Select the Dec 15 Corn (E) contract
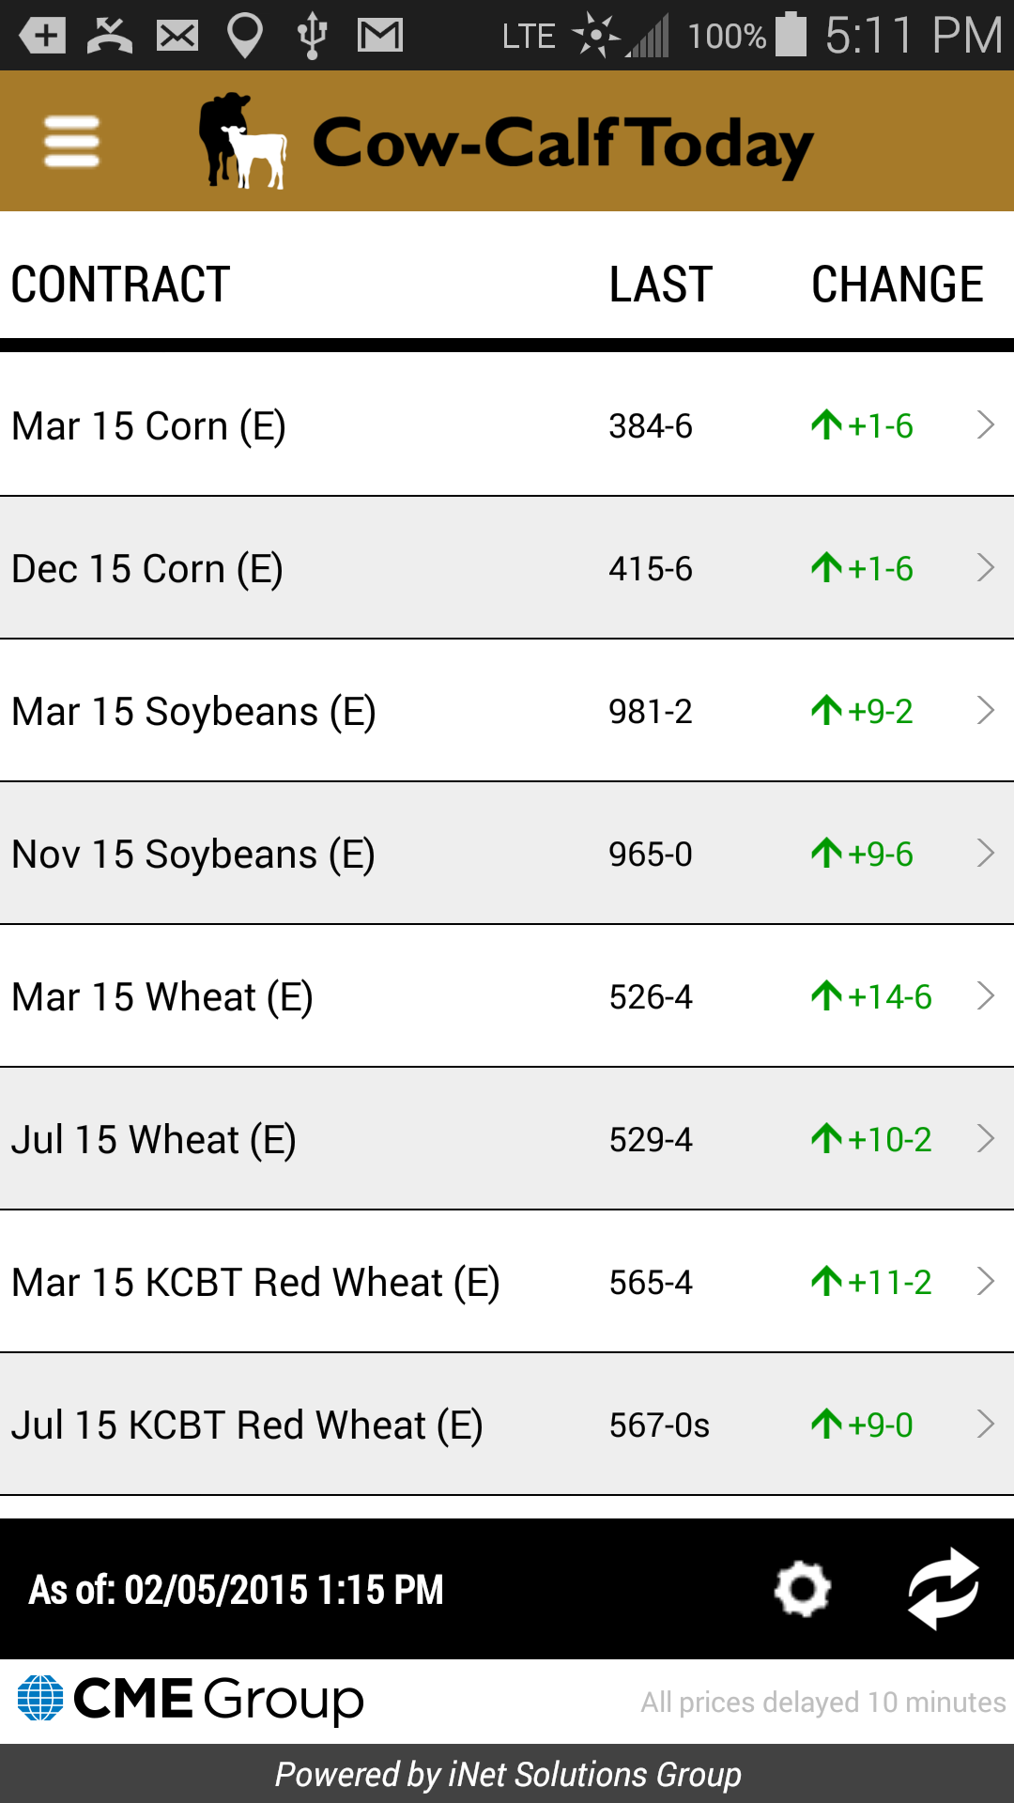 click(147, 569)
